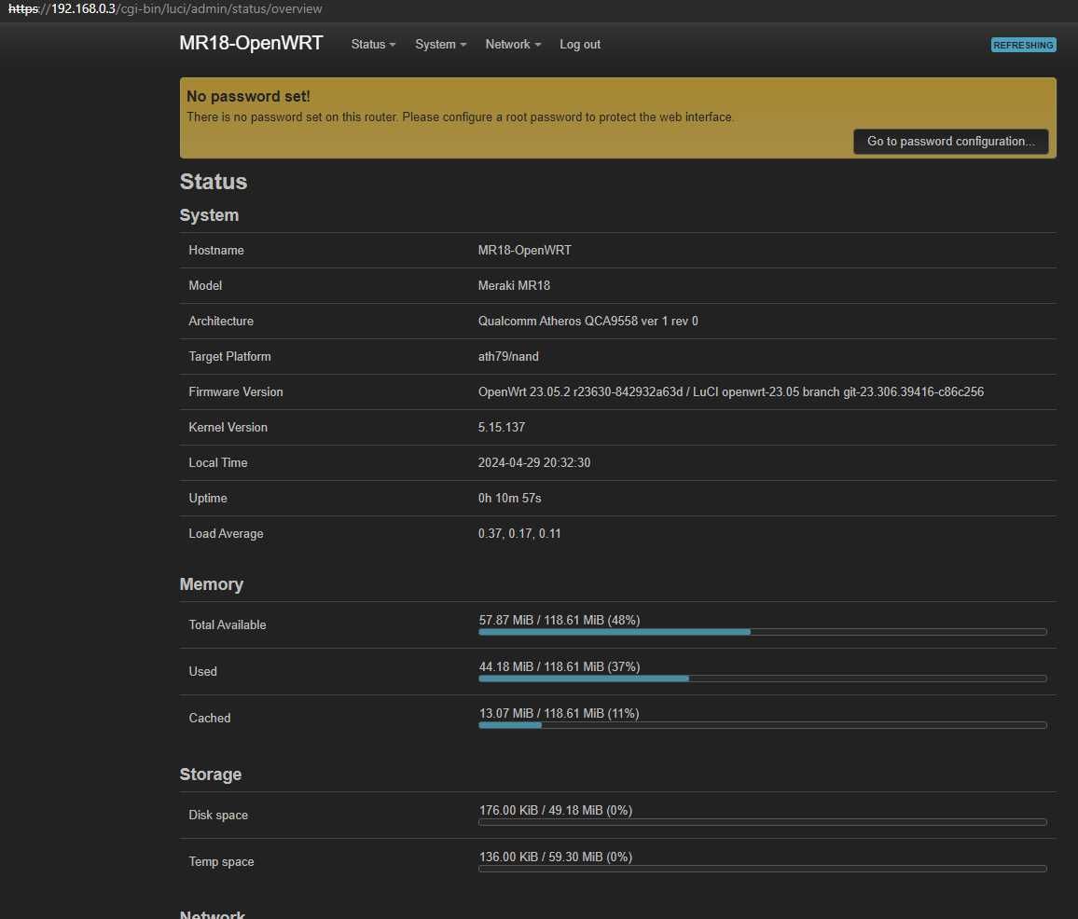
Task: Click the Target Platform row label
Action: 229,356
